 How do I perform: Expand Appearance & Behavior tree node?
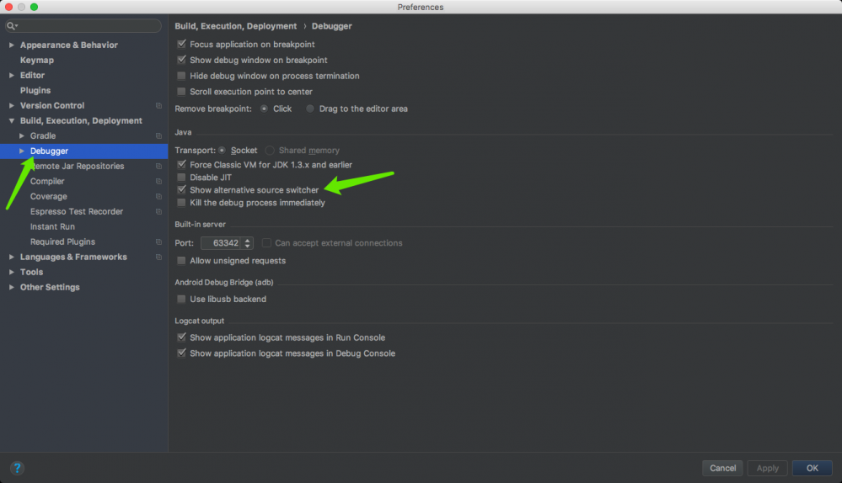[11, 45]
